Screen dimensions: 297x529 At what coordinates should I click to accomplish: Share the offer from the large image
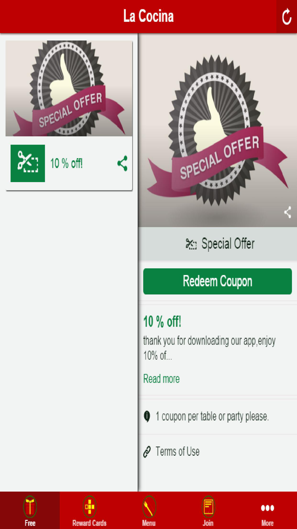pos(287,212)
